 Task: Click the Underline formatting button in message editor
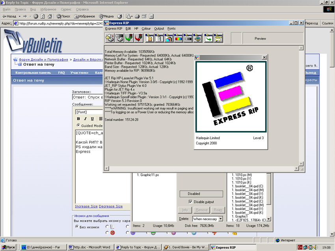[x=92, y=119]
